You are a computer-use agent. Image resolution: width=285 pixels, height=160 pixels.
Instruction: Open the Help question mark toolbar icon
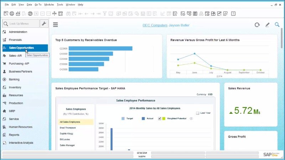[233, 14]
